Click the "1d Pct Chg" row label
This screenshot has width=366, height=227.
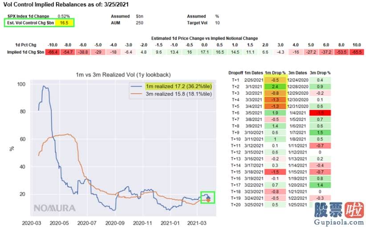[x=26, y=45]
